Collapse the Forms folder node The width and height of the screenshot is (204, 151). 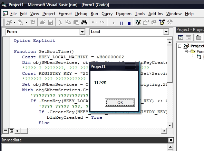(186, 51)
